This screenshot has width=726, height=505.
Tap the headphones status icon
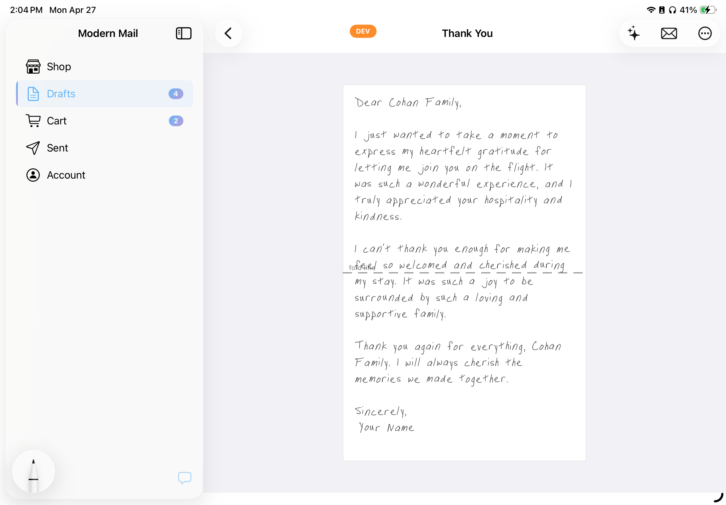coord(672,10)
